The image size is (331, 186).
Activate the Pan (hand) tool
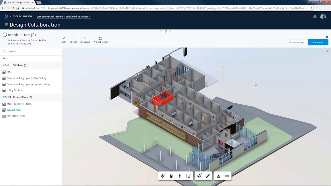click(171, 176)
